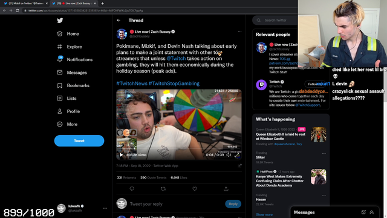Expand the Messages drawer chevrons
Image resolution: width=387 pixels, height=218 pixels.
[x=372, y=212]
